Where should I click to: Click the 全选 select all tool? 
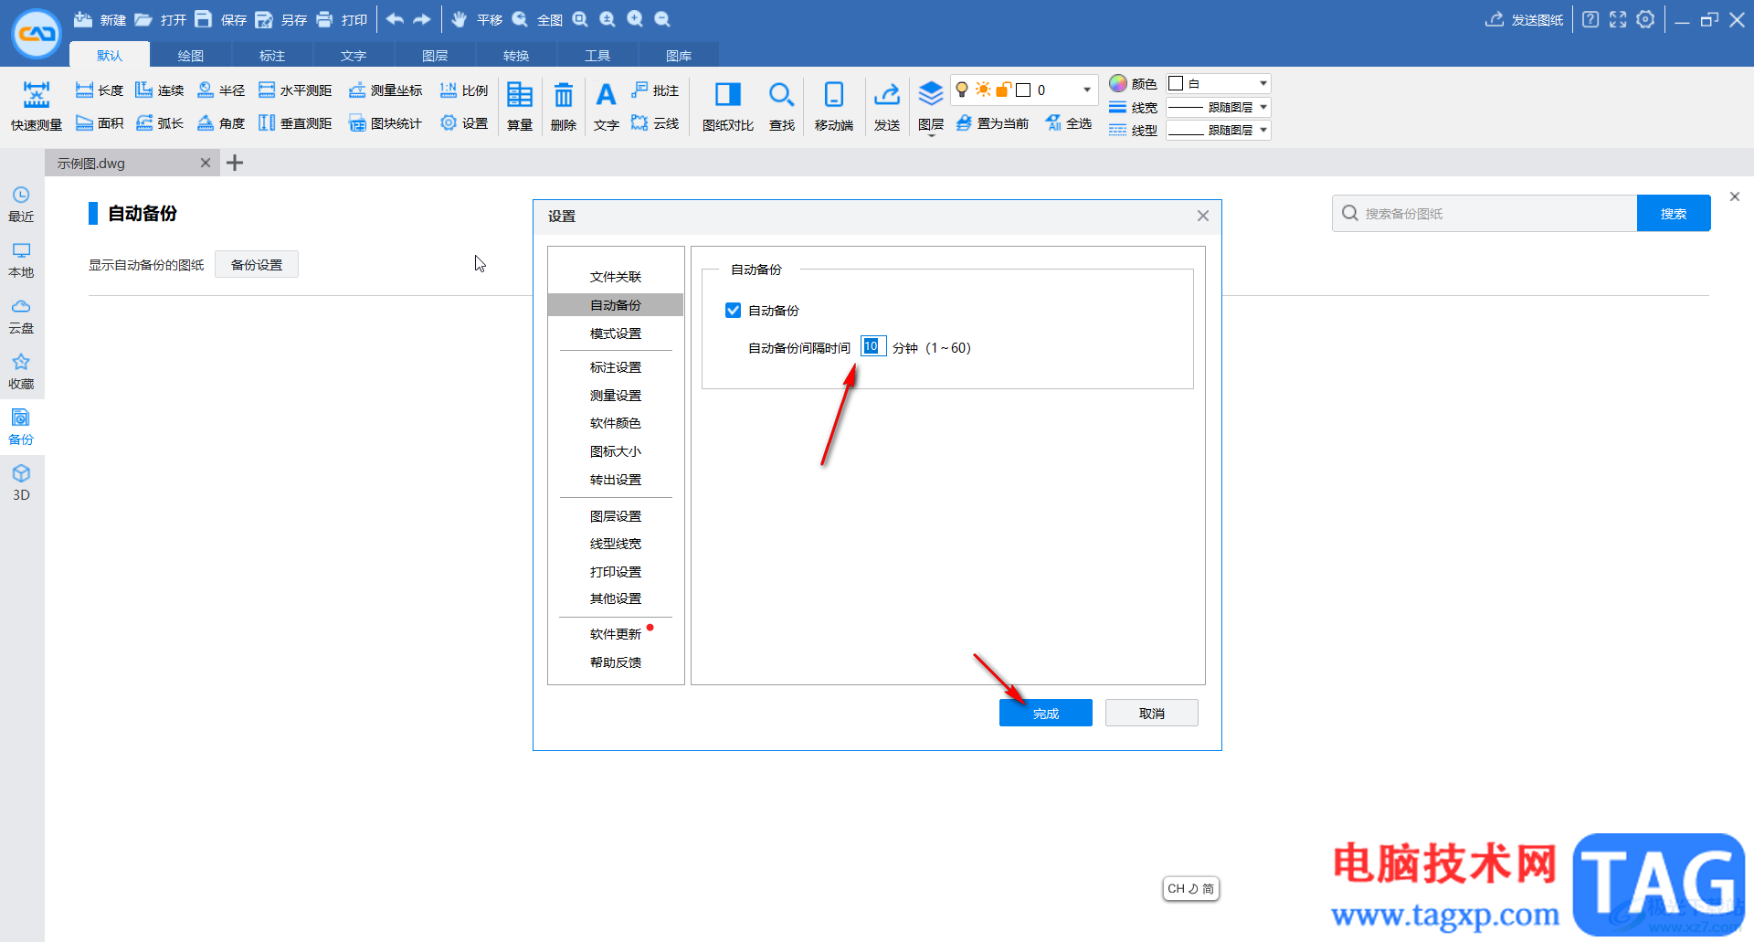coord(1069,123)
